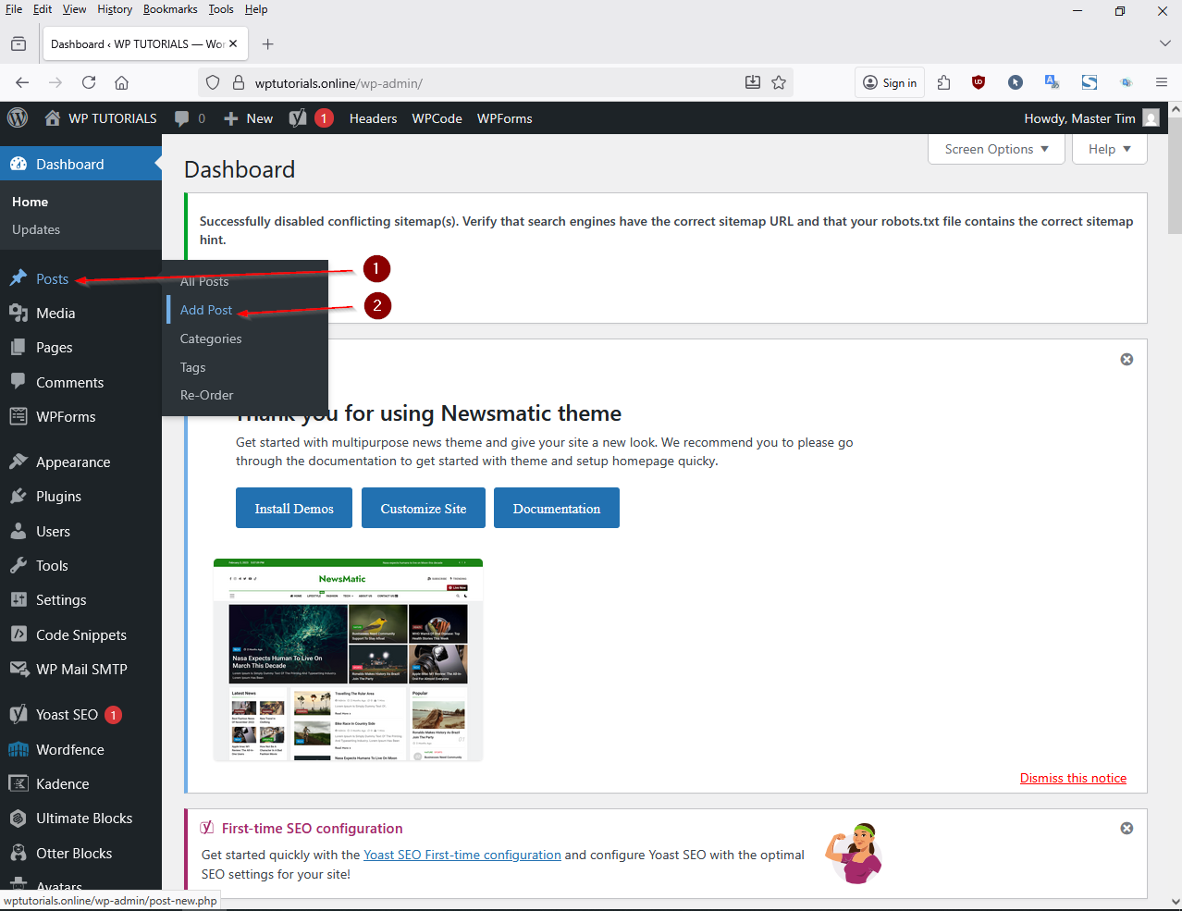The image size is (1182, 911).
Task: Click the comments bubble icon in admin bar
Action: point(182,118)
